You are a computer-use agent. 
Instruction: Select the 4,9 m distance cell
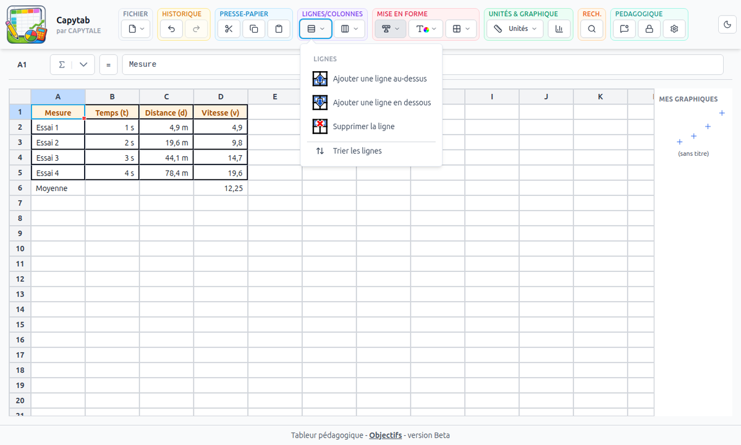click(x=166, y=127)
